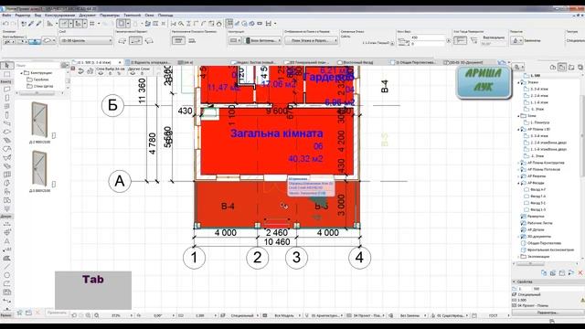585x329 pixels.
Task: Click the building material color swatch beside Блок бетонны
Action: coord(248,40)
